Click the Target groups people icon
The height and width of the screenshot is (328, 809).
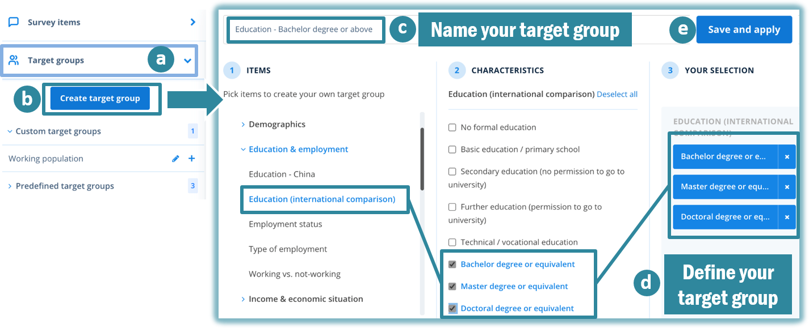tap(14, 60)
